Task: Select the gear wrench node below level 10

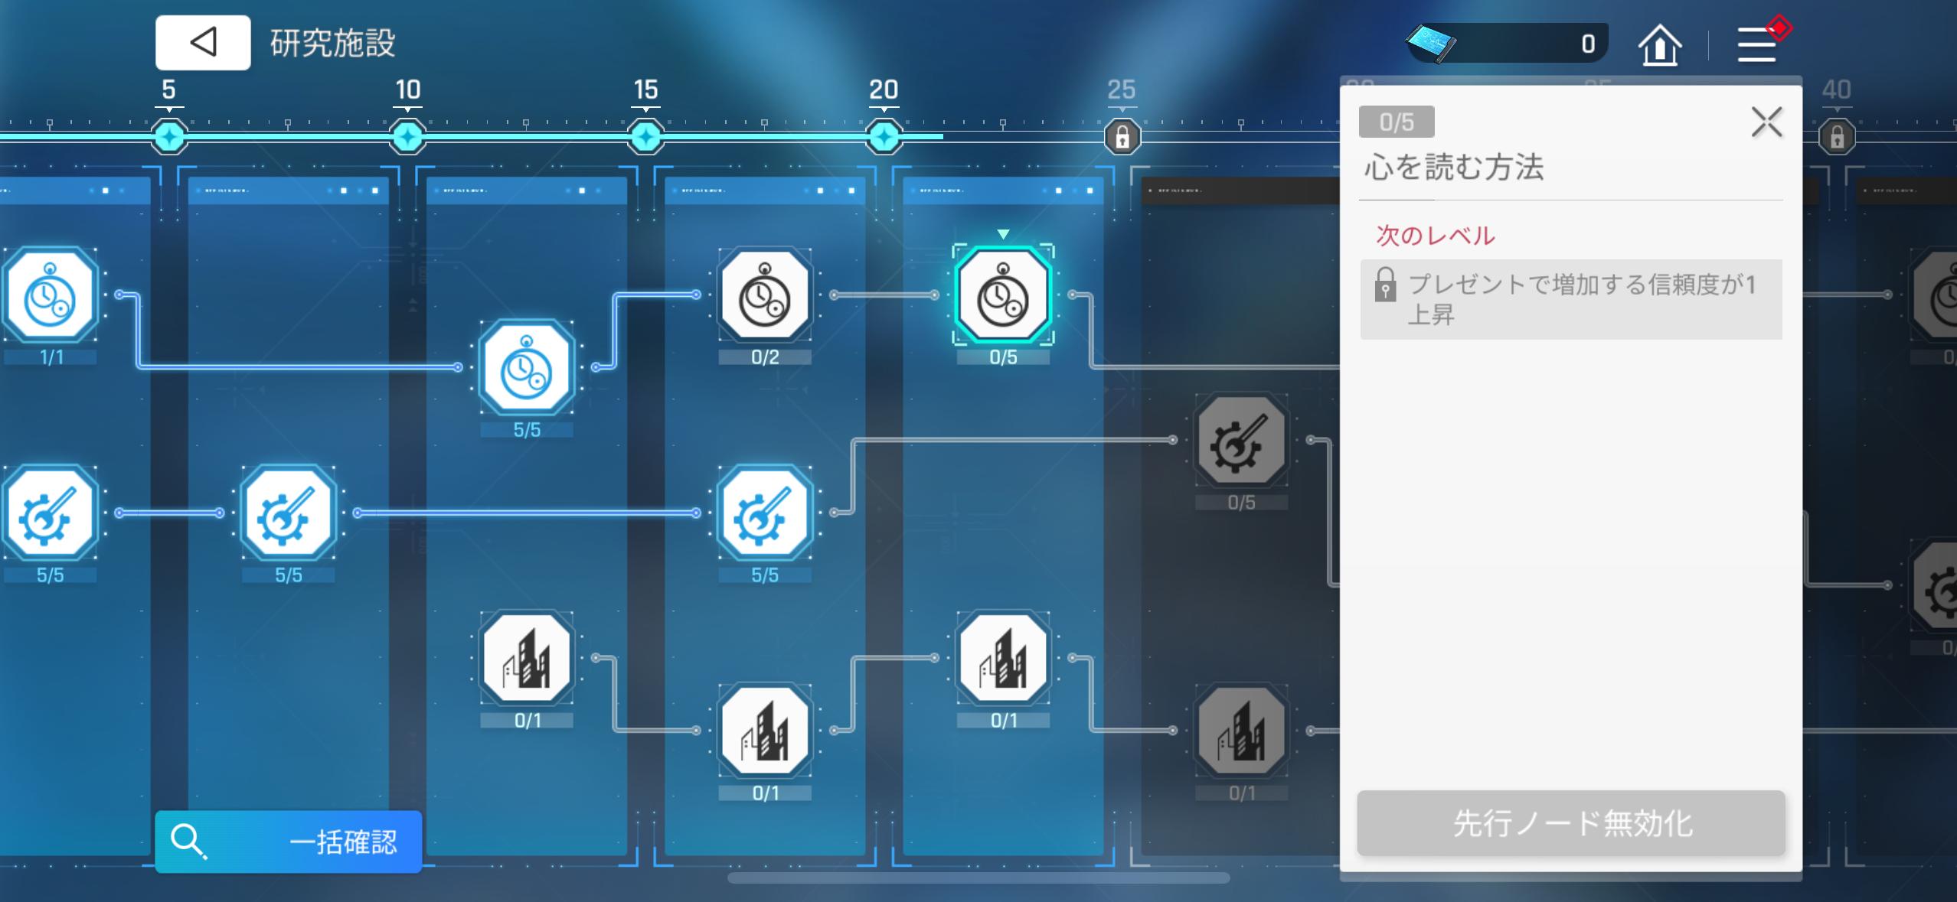Action: [x=289, y=513]
